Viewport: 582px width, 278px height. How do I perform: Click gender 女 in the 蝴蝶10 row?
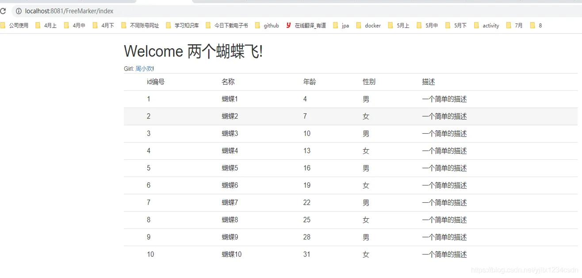pos(366,255)
